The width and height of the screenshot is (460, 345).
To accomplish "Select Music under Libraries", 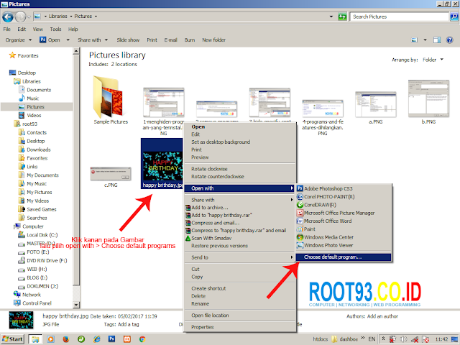I will click(x=32, y=98).
